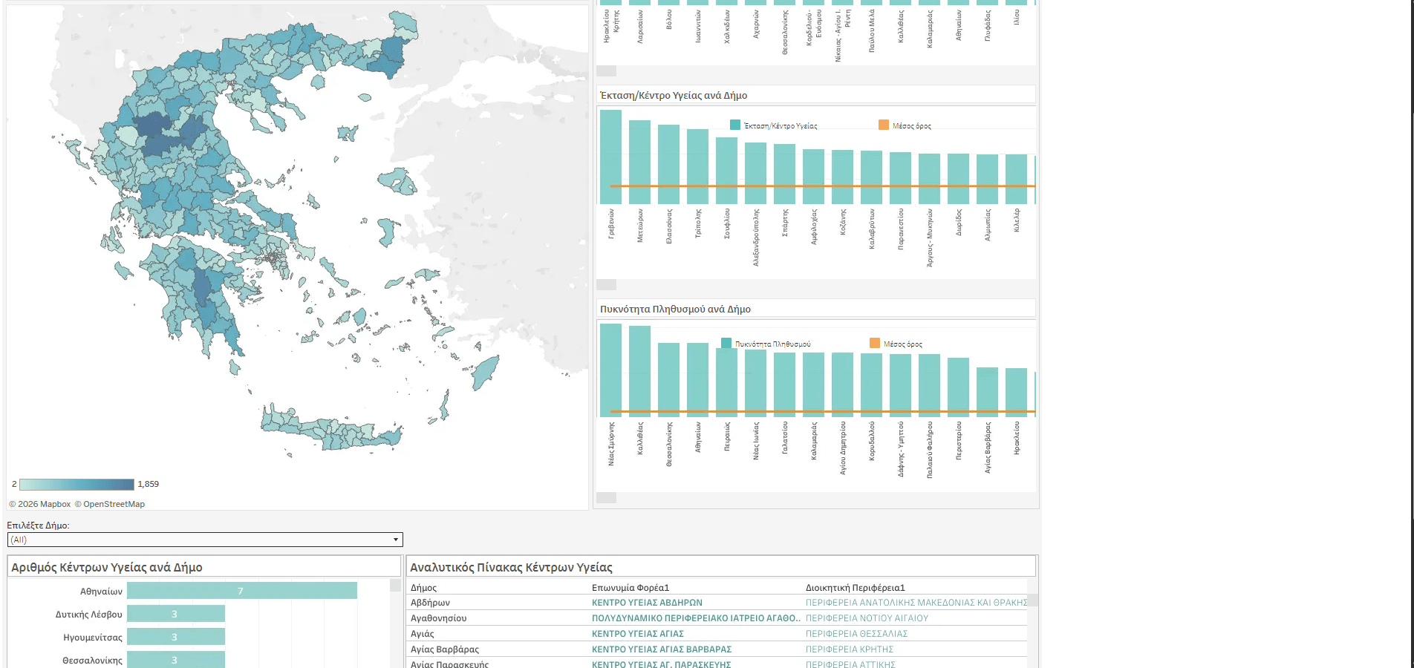Click the Παλαιού Φαλήρου axis label
Viewport: 1414px width, 668px height.
(930, 450)
